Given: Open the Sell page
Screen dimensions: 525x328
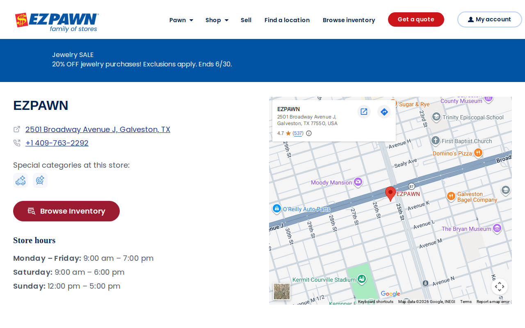Looking at the screenshot, I should click(x=246, y=20).
